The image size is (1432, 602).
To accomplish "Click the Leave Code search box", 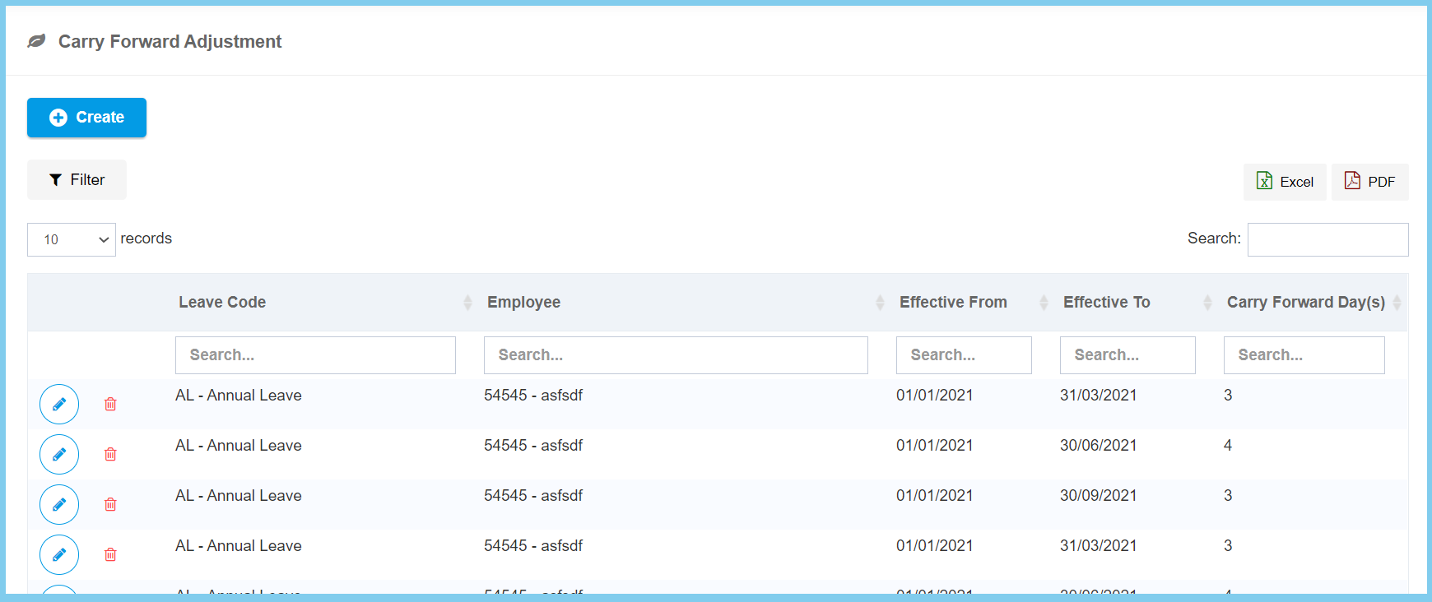I will pyautogui.click(x=315, y=355).
